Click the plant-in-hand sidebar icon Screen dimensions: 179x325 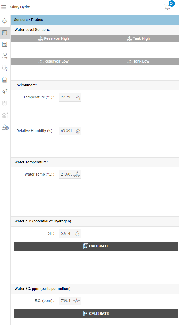(5, 56)
